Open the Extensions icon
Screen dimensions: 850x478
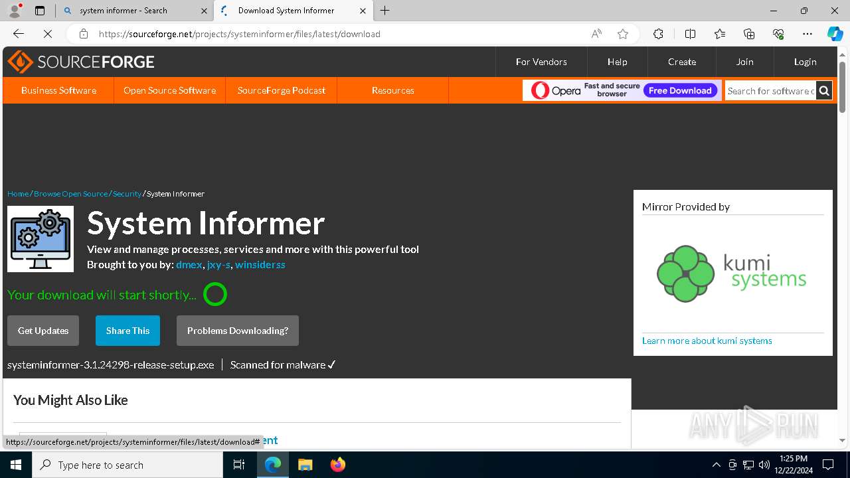pyautogui.click(x=658, y=34)
